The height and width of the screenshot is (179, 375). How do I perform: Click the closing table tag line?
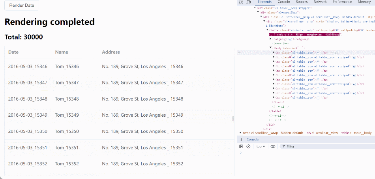point(275,111)
